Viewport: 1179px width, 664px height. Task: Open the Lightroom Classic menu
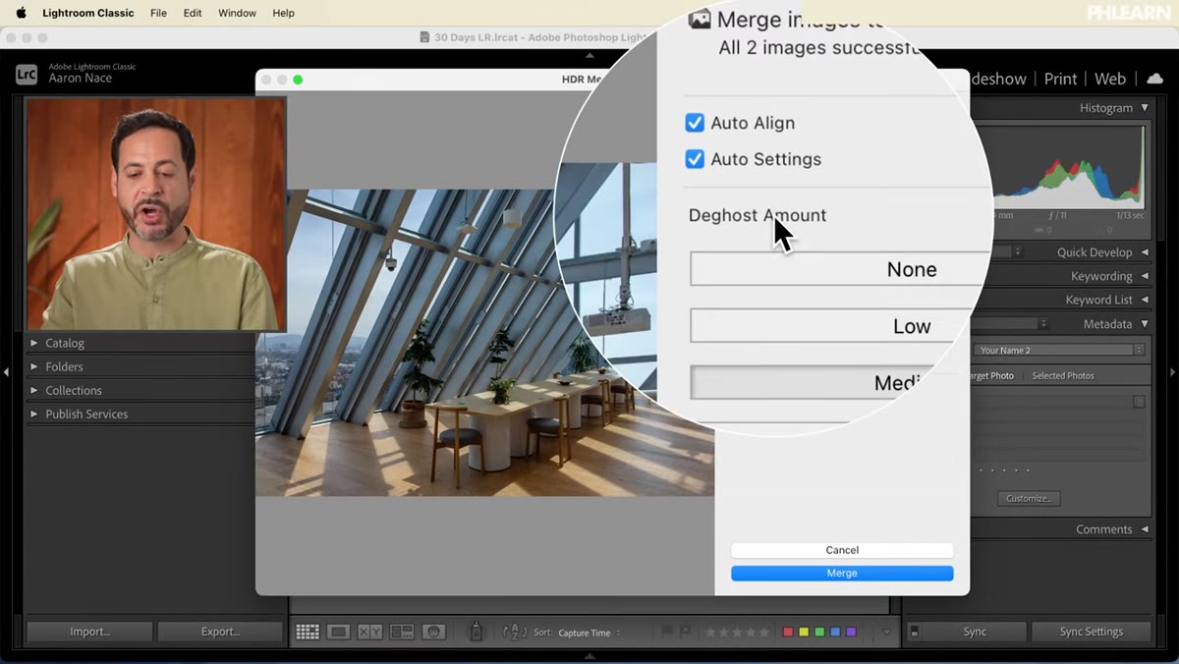[87, 13]
